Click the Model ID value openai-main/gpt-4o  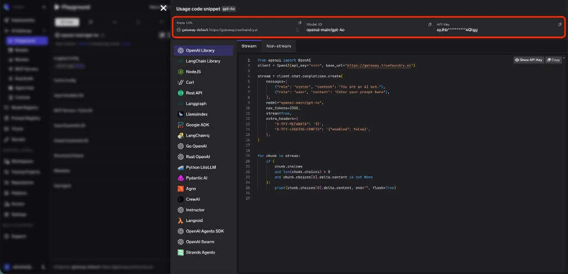325,30
